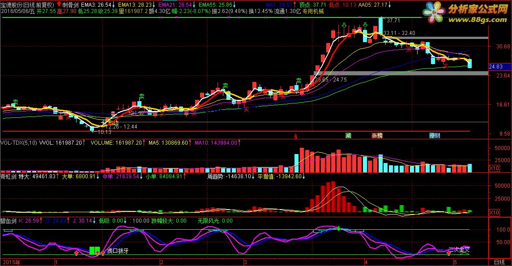Image resolution: width=512 pixels, height=266 pixels.
Task: Click the 日线 period label
Action: tap(499, 262)
